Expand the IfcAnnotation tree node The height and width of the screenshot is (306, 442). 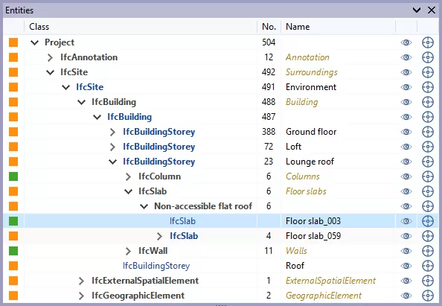point(50,57)
